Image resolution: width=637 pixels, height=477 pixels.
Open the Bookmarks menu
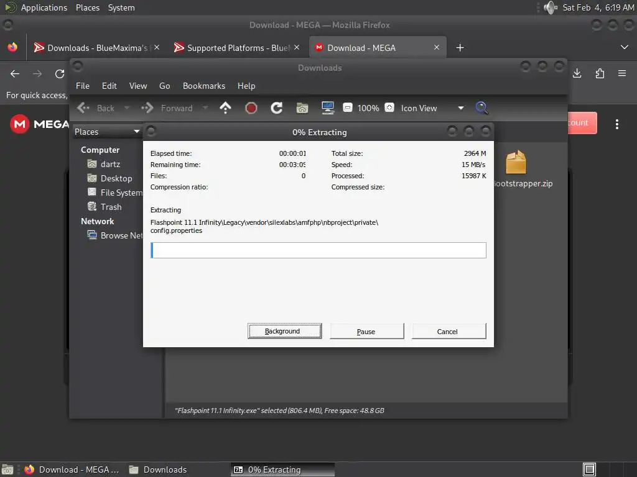pyautogui.click(x=203, y=86)
